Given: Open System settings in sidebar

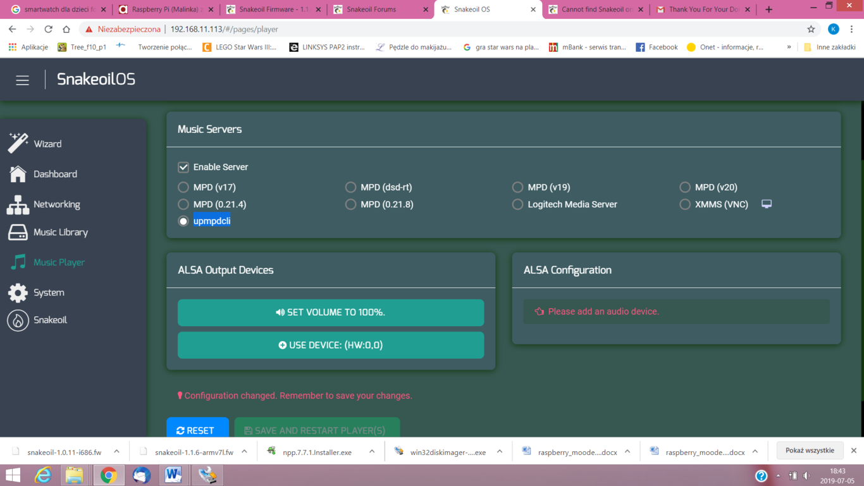Looking at the screenshot, I should coord(36,292).
